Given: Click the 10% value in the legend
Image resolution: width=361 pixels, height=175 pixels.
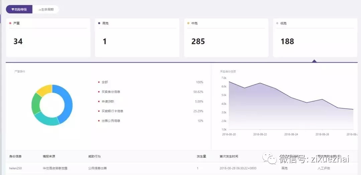Looking at the screenshot, I should pyautogui.click(x=200, y=121).
